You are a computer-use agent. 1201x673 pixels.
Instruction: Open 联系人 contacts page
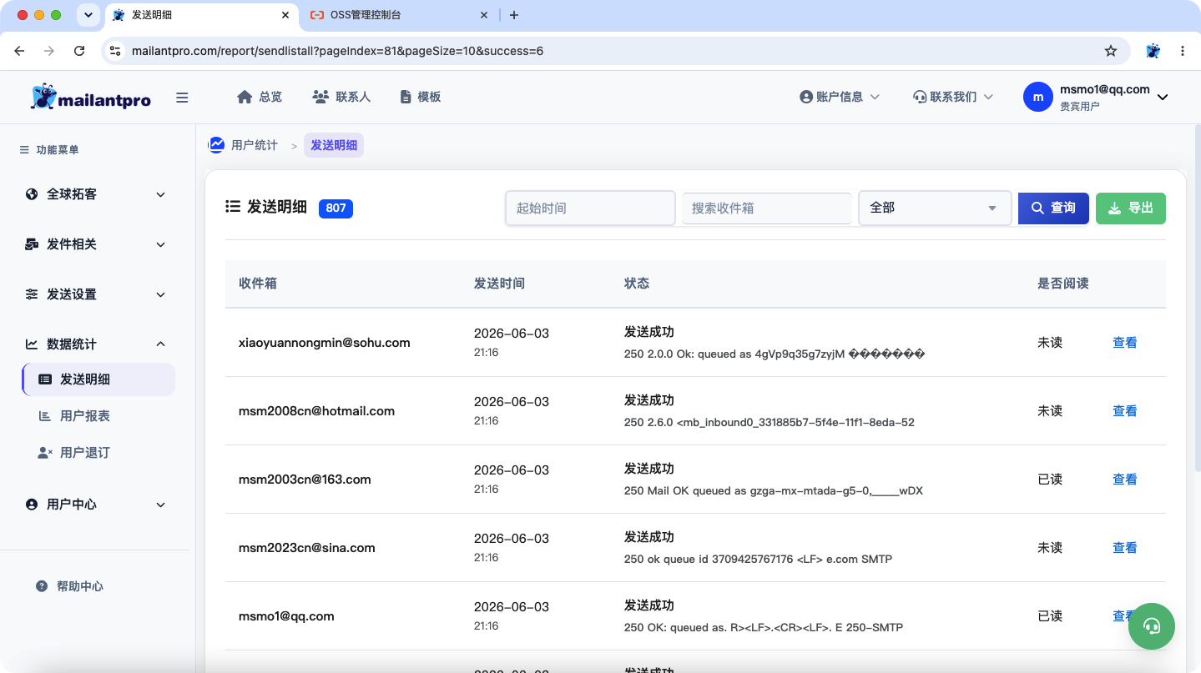tap(341, 97)
